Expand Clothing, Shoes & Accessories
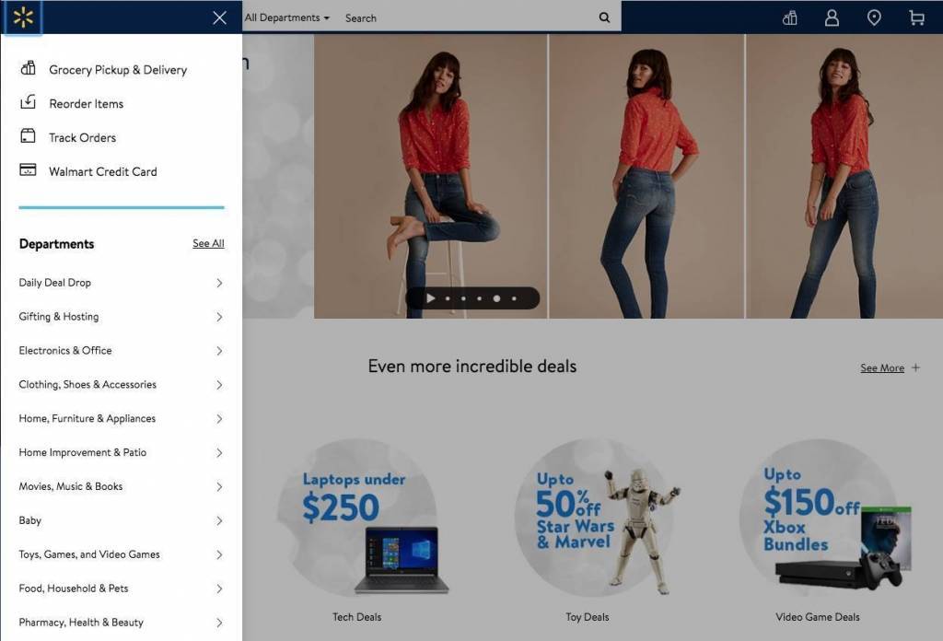Image resolution: width=943 pixels, height=641 pixels. coord(87,384)
